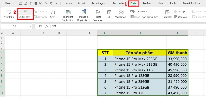Image resolution: width=206 pixels, height=97 pixels.
Task: Click the Fill icon
Action: 109,12
